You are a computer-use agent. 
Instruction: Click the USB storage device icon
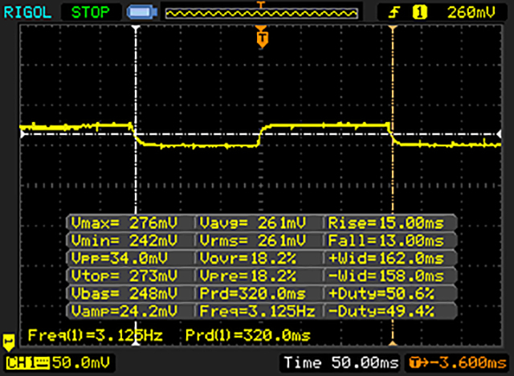(142, 13)
